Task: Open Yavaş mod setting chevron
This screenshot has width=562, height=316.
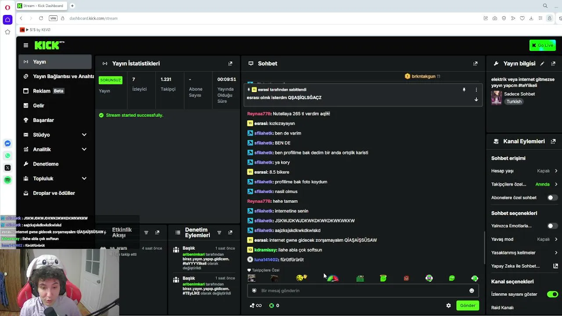Action: click(556, 239)
